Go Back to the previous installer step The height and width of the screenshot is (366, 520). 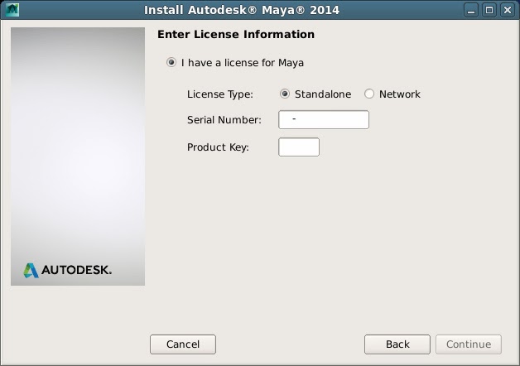[x=397, y=344]
